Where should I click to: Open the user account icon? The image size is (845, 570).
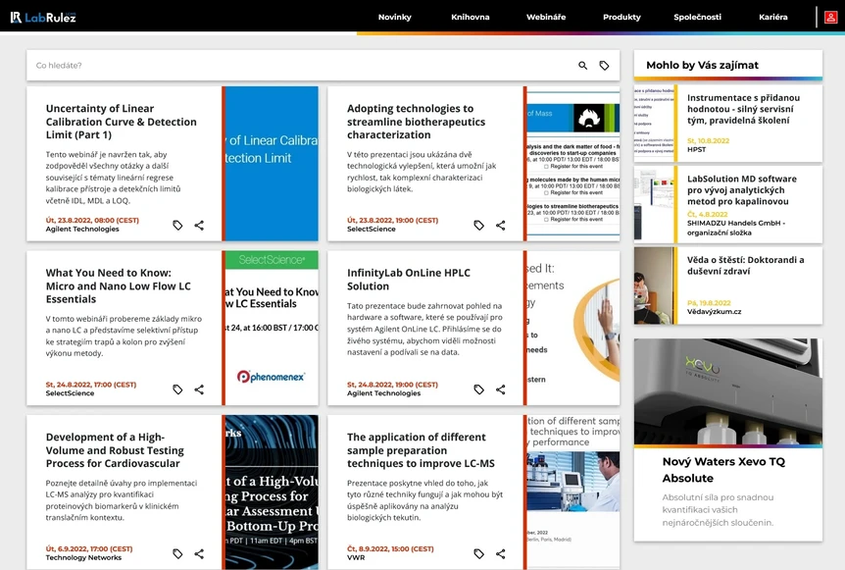tap(830, 18)
